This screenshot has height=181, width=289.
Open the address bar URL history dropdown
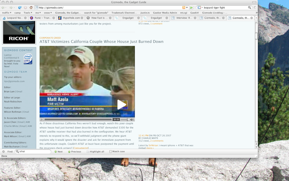coord(187,8)
